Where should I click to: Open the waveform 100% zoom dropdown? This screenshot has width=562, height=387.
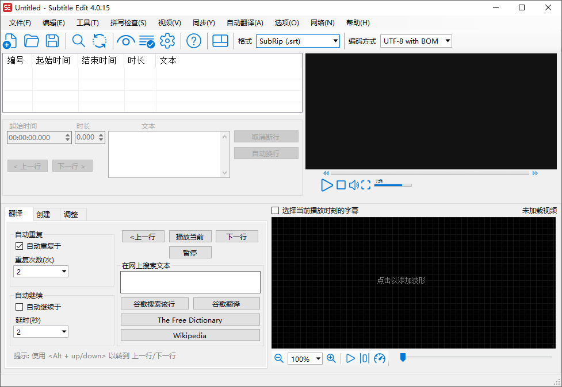(x=305, y=358)
